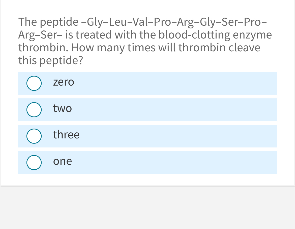Viewport: 295px width, 229px height.
Task: Click the "zero" option text label
Action: [64, 82]
